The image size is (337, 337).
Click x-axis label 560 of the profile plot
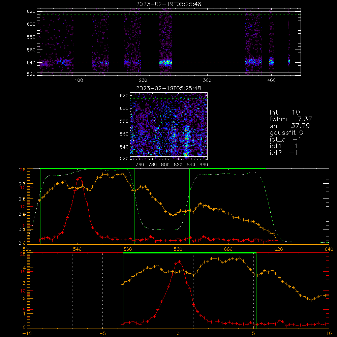(x=128, y=249)
